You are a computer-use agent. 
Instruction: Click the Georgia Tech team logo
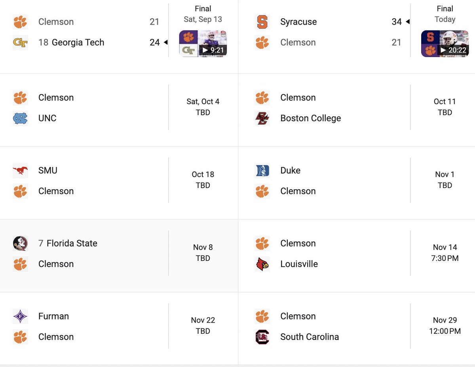click(20, 42)
